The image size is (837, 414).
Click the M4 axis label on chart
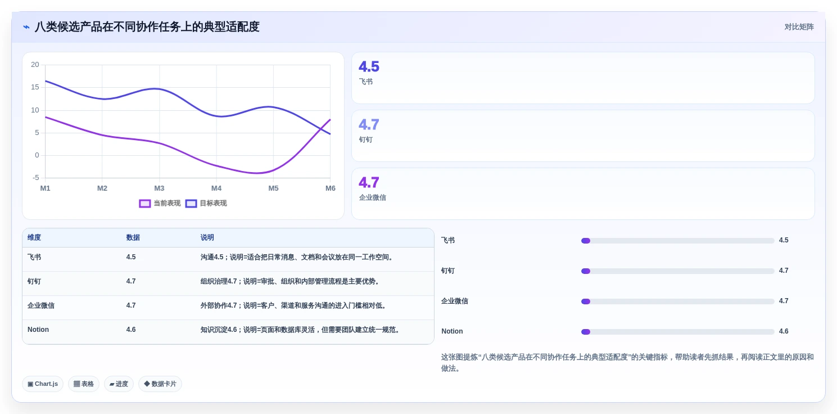216,188
